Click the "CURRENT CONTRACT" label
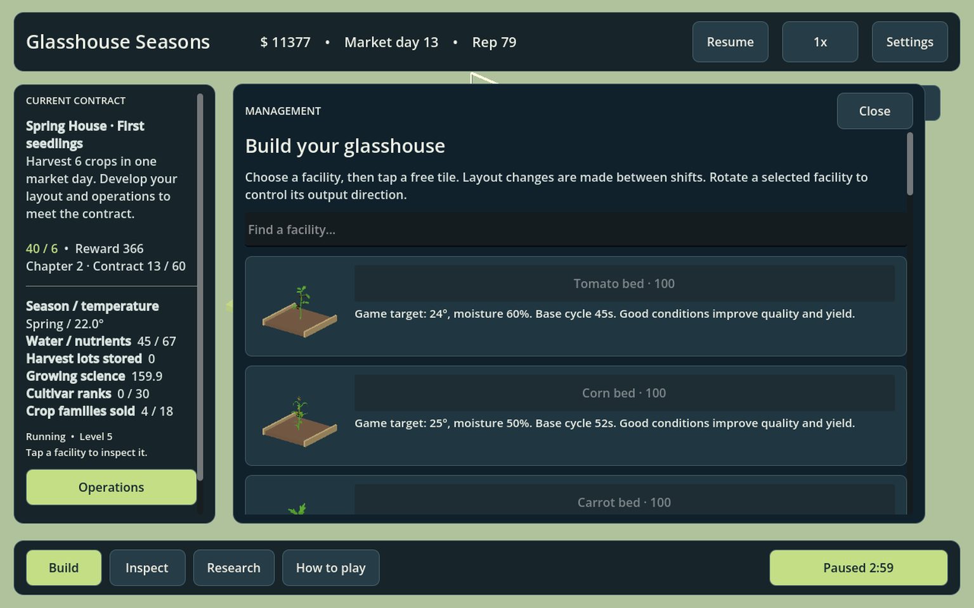 point(75,101)
